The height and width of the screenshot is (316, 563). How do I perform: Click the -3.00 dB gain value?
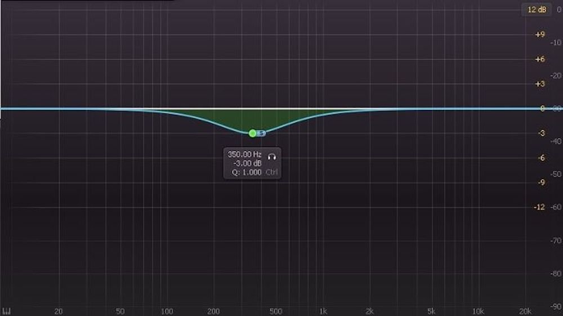pos(246,163)
